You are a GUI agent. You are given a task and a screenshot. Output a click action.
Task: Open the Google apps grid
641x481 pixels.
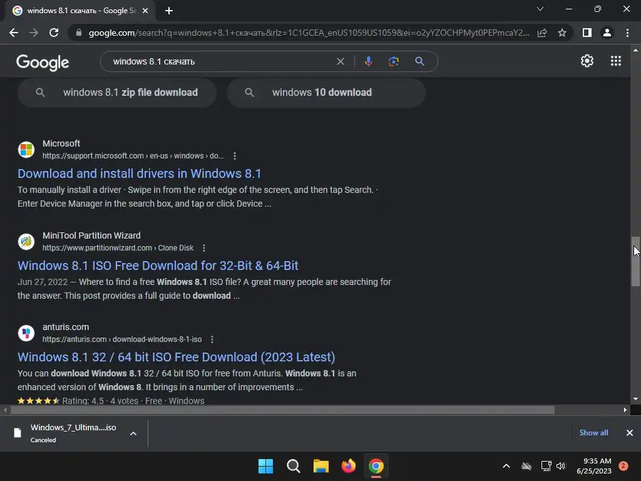[616, 61]
